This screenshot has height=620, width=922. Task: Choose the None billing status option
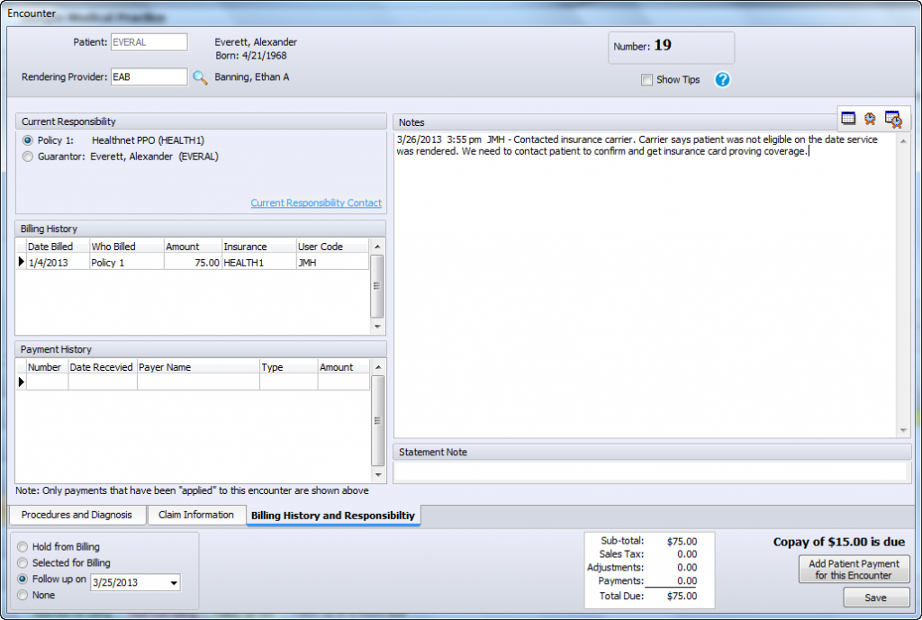tap(21, 595)
